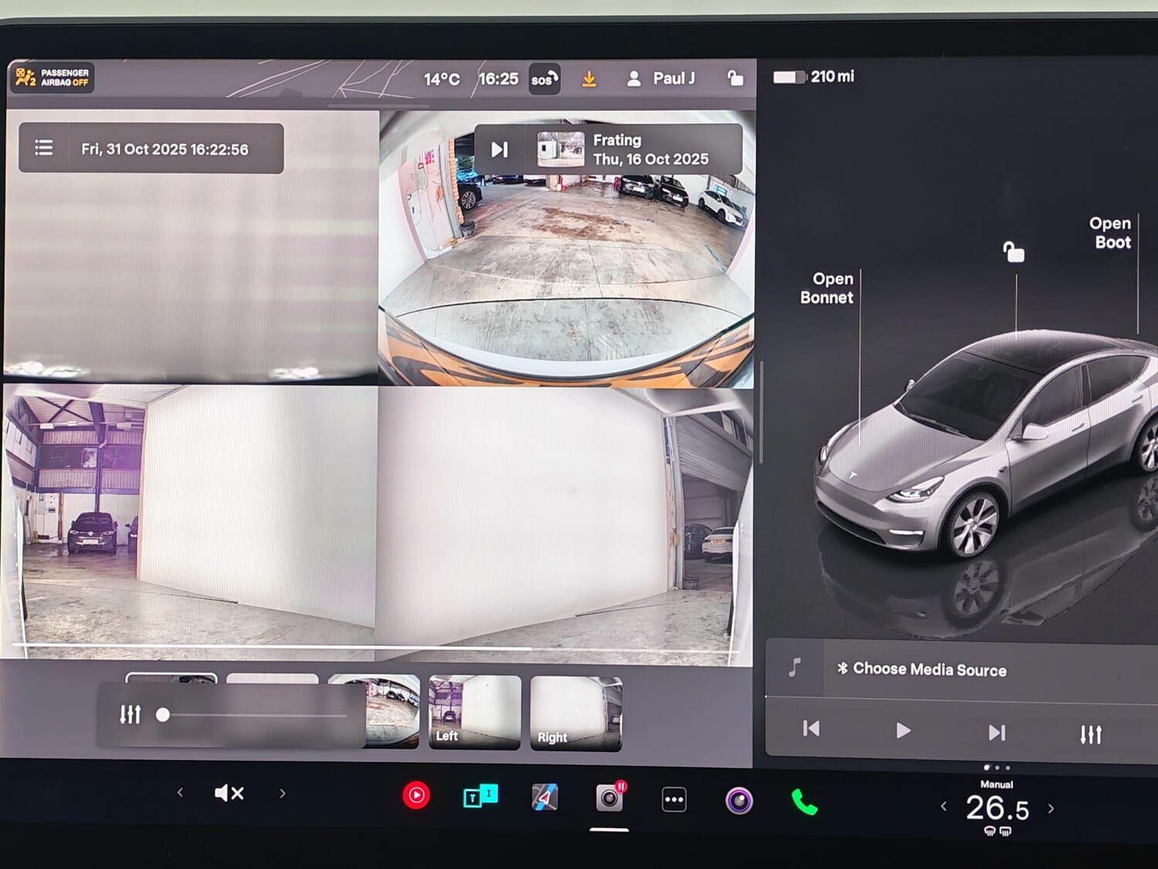Switch to the Right repeater camera view
Screen dimensions: 1158x869
pos(575,711)
